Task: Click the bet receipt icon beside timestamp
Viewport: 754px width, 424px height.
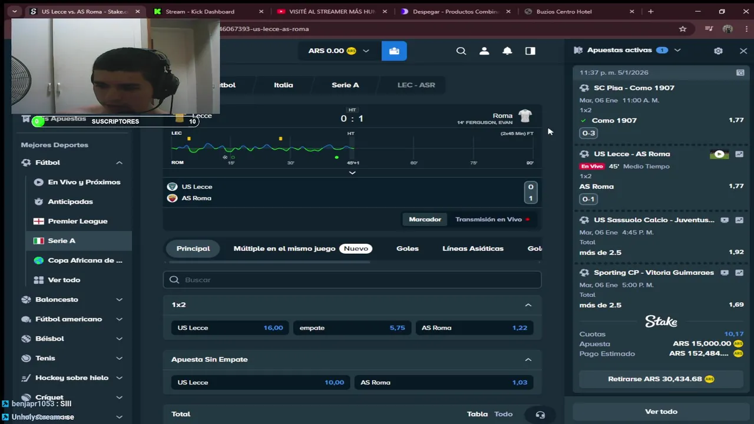Action: point(740,72)
